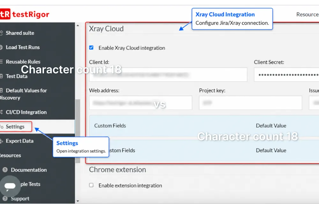
Task: Enable the extension integration checkbox
Action: pos(91,185)
